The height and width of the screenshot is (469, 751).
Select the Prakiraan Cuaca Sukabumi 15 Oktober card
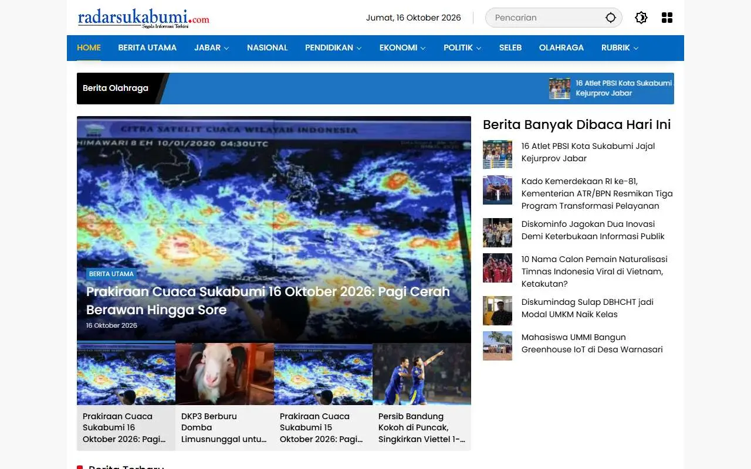pyautogui.click(x=323, y=396)
